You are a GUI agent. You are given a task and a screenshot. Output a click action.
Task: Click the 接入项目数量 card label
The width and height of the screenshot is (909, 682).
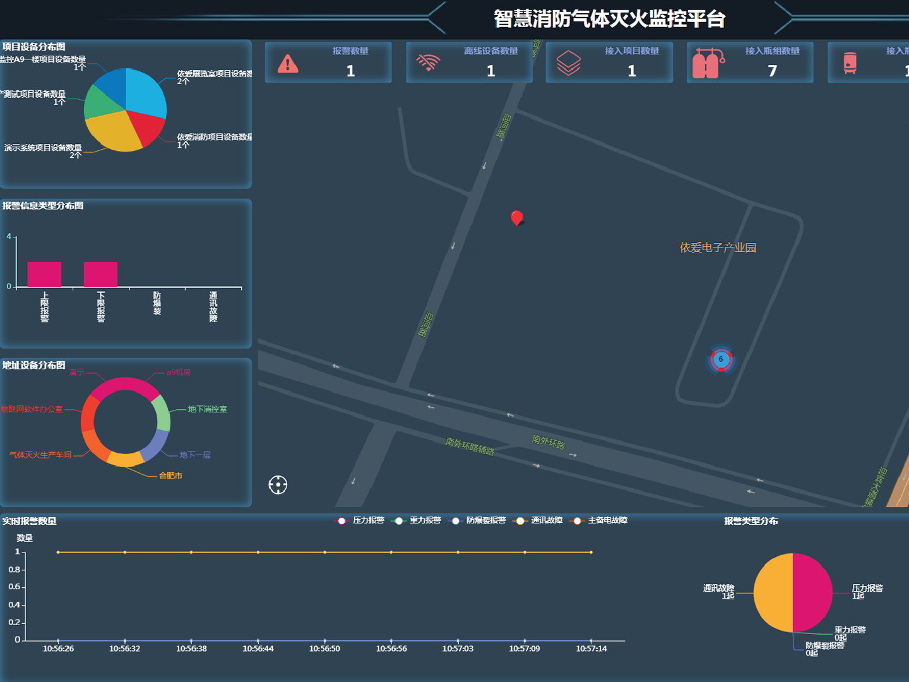pyautogui.click(x=632, y=51)
